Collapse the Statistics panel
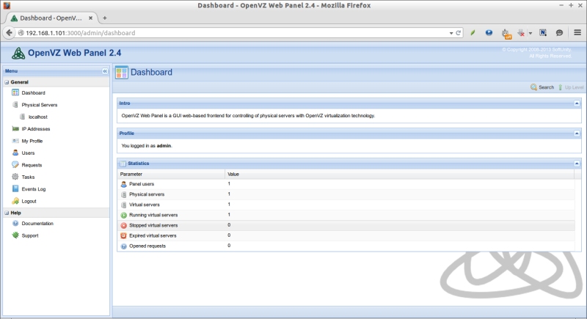The height and width of the screenshot is (319, 587). point(577,164)
